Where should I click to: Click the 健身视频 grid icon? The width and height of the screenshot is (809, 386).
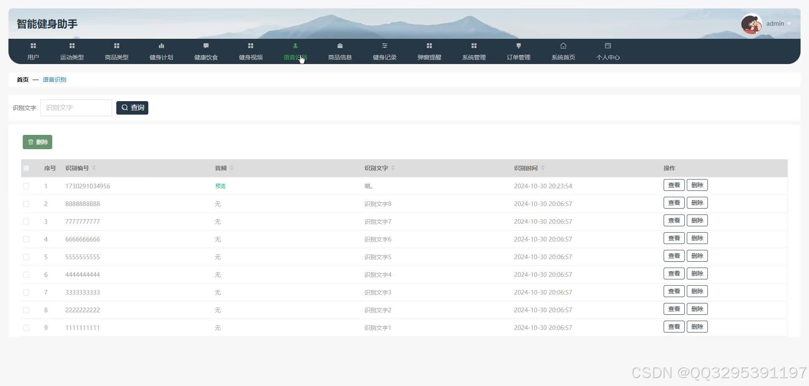pos(251,46)
